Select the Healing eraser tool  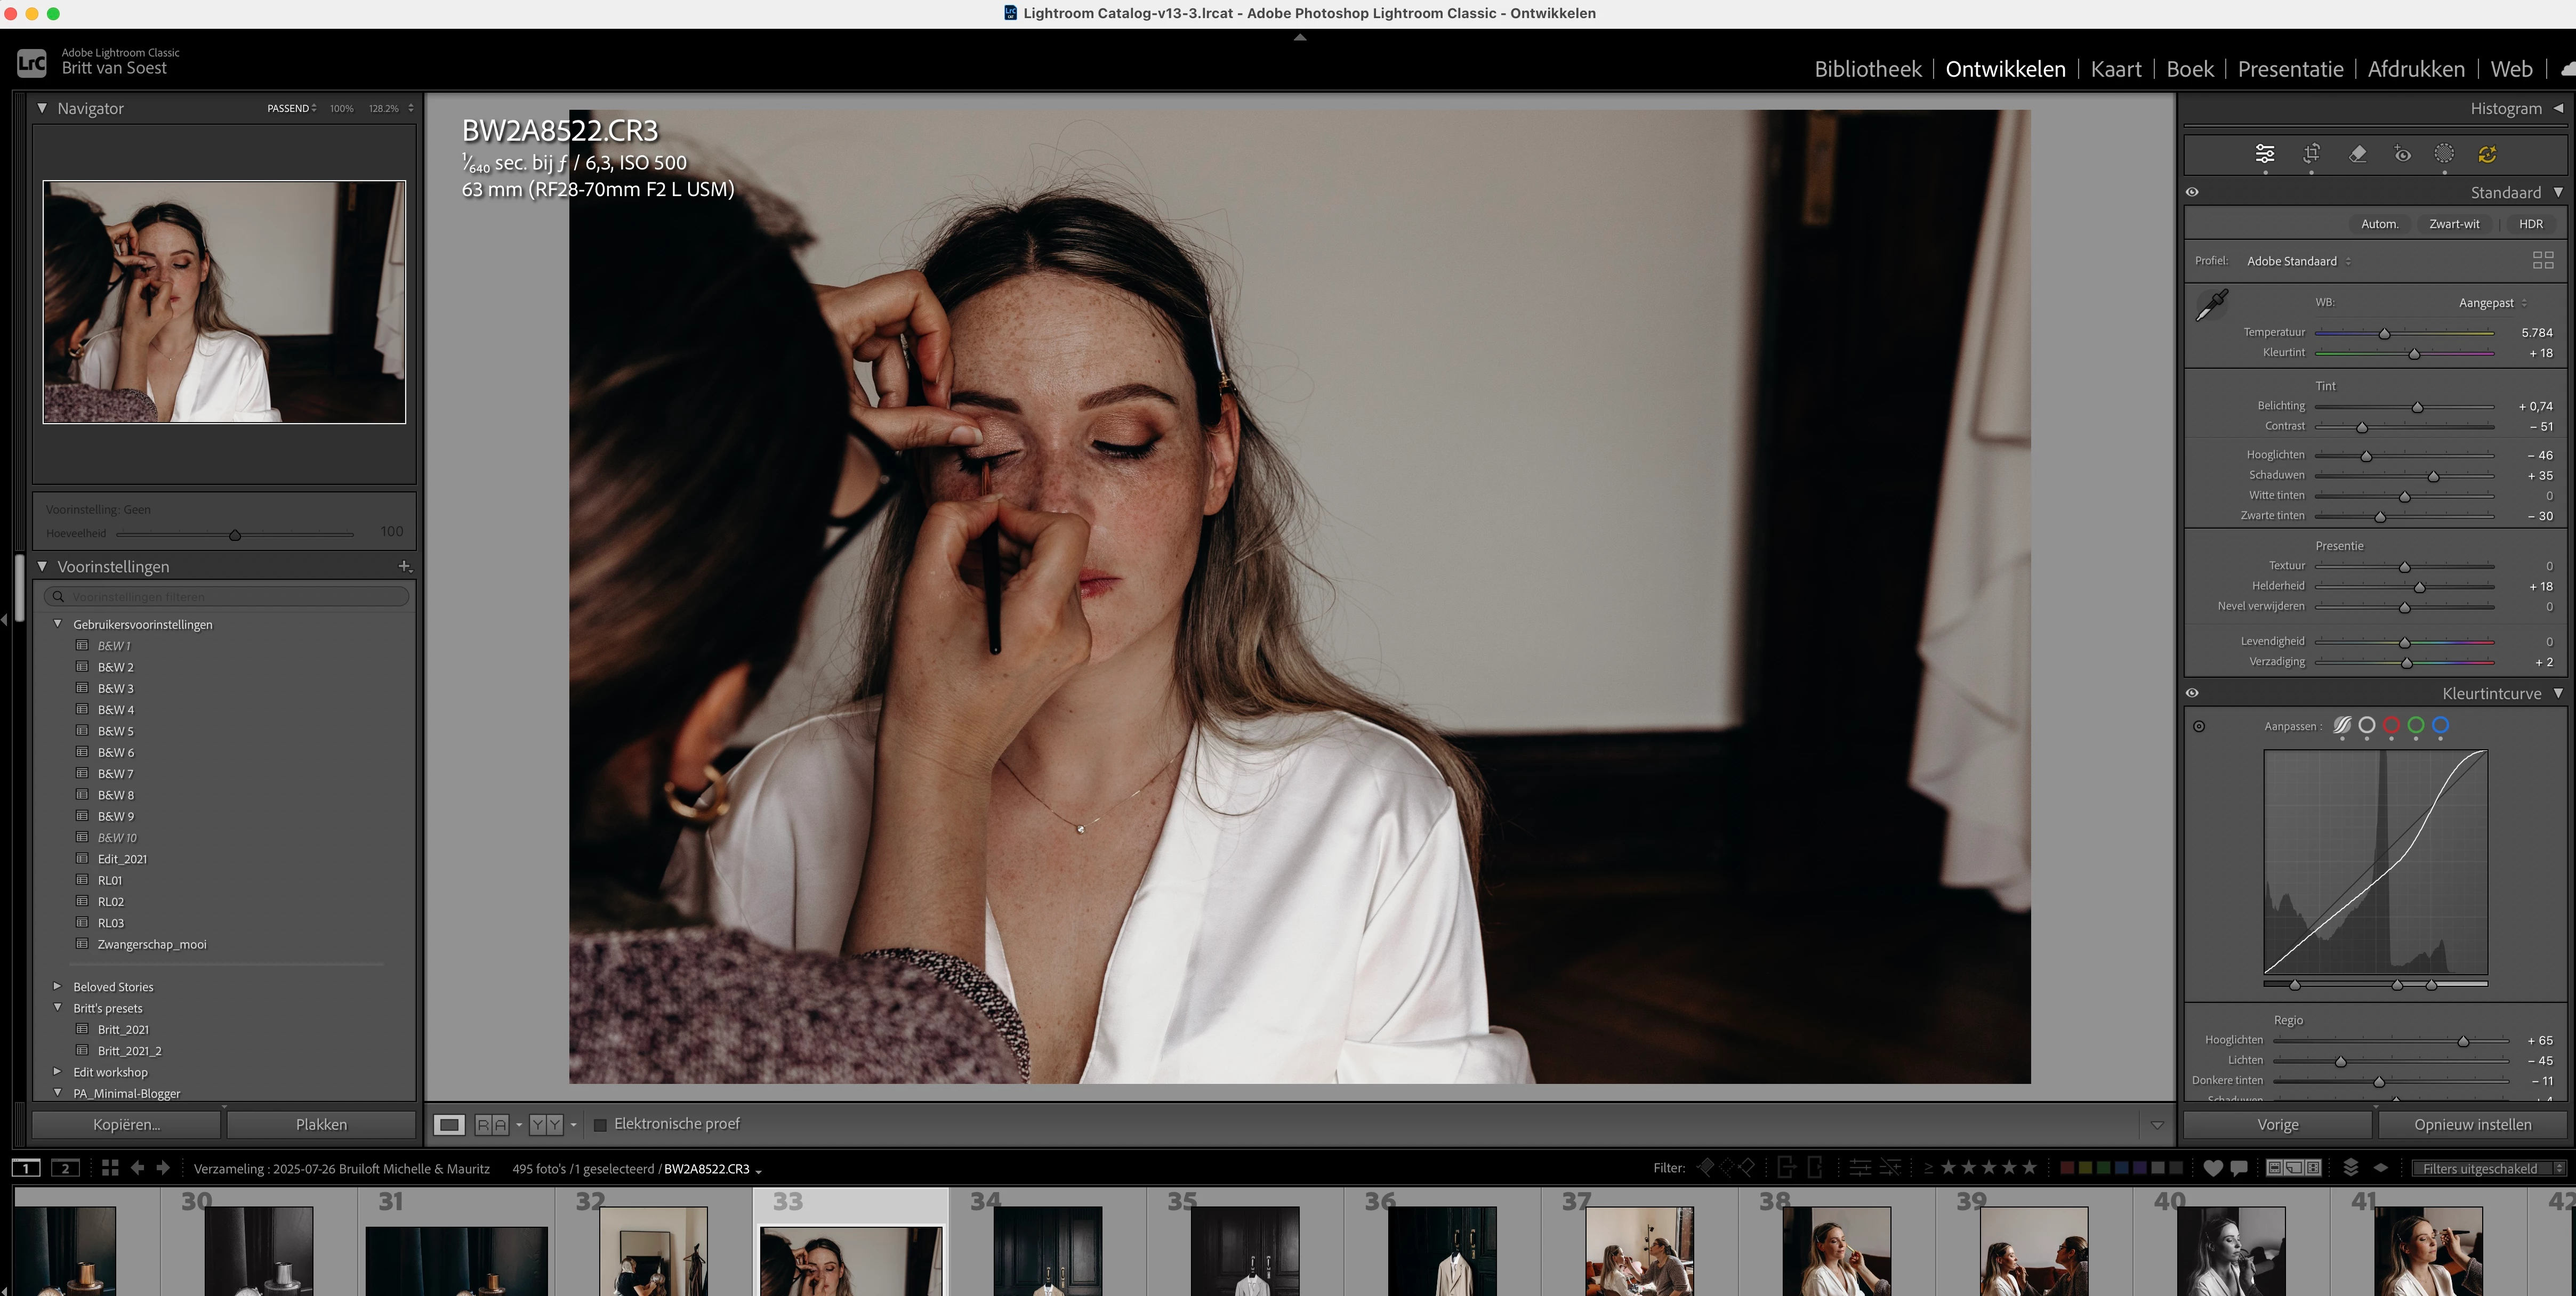[2357, 154]
